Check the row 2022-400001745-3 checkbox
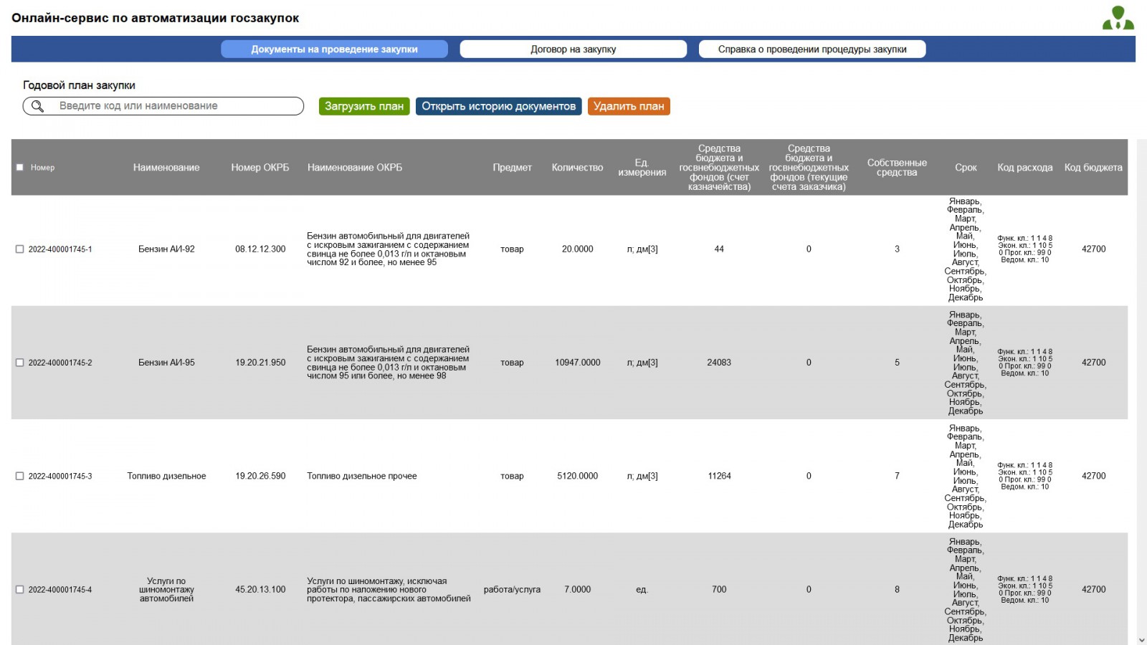The width and height of the screenshot is (1147, 645). (x=19, y=476)
